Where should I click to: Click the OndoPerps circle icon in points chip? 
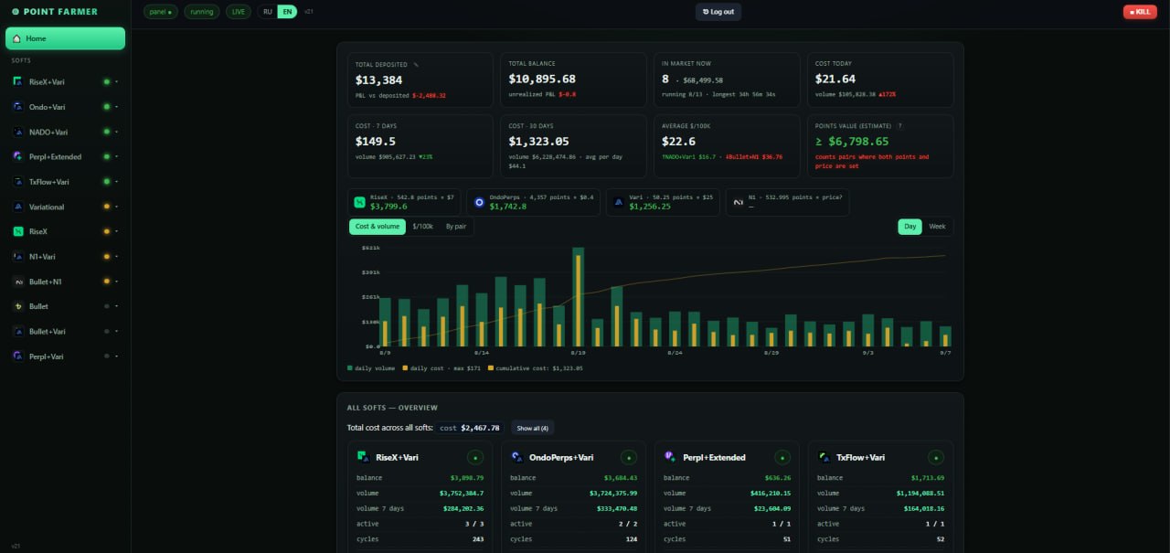point(479,202)
